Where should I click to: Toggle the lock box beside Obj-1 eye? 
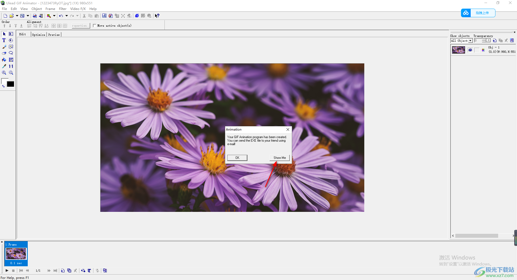(x=477, y=50)
